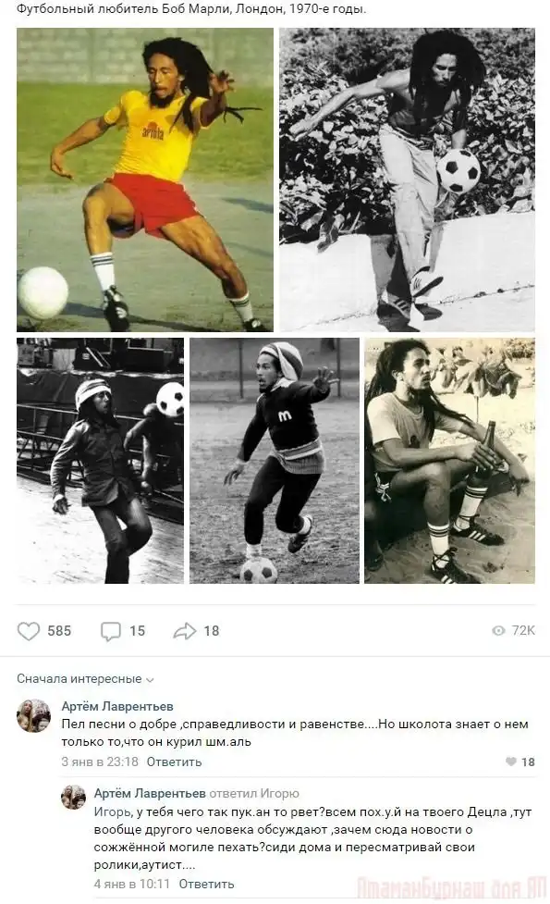Expand the Сначала интересные sorting dropdown
This screenshot has width=550, height=904.
[x=85, y=678]
